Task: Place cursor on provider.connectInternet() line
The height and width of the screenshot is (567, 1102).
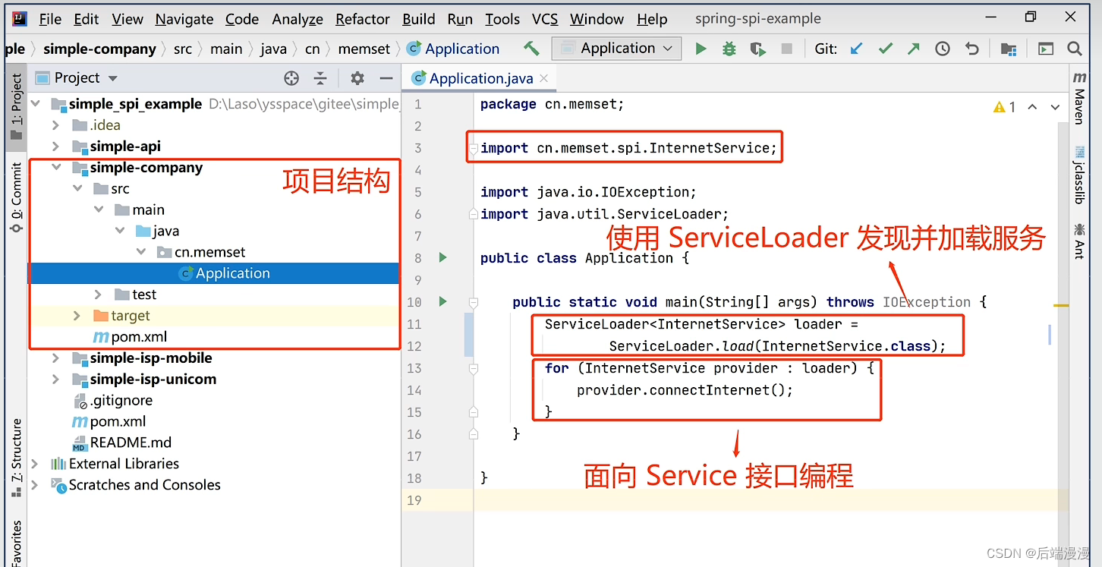Action: click(x=685, y=390)
